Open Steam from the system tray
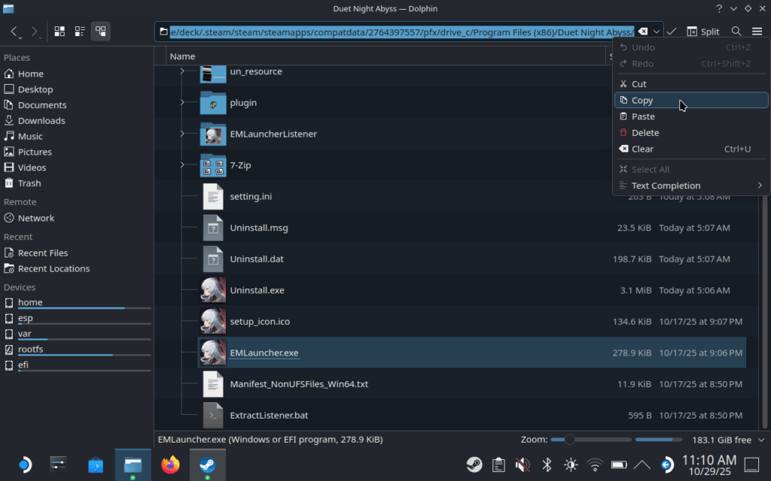Image resolution: width=771 pixels, height=481 pixels. pyautogui.click(x=474, y=464)
